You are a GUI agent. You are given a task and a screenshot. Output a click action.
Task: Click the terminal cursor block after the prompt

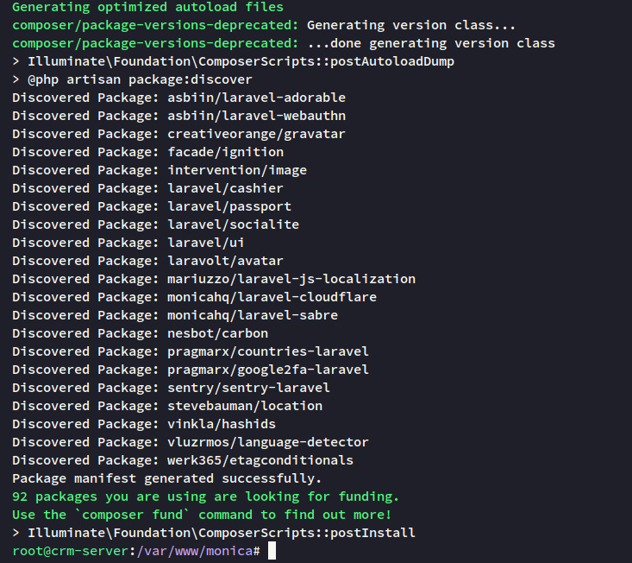(272, 551)
